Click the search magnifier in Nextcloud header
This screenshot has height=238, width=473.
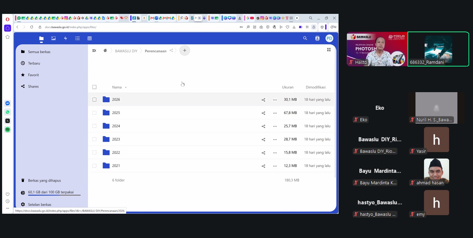tap(305, 38)
